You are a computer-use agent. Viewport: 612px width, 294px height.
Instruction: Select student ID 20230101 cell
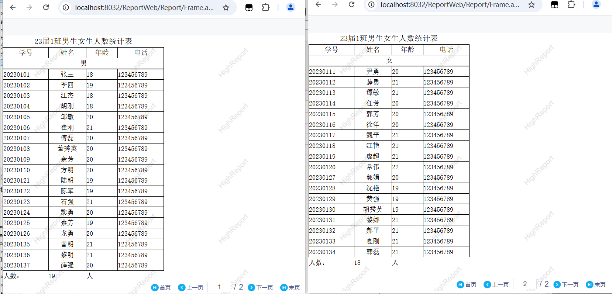[x=26, y=75]
